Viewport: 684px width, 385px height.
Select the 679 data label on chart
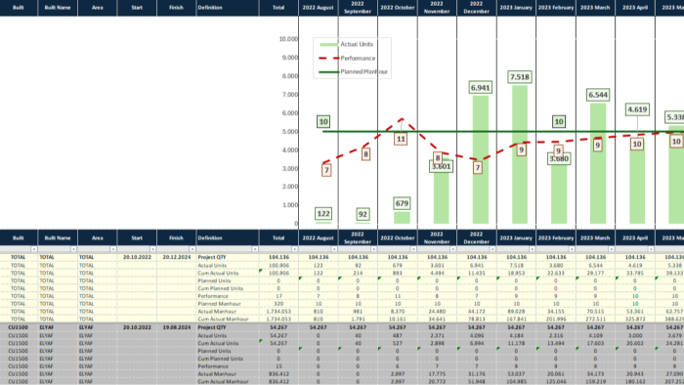pos(402,203)
